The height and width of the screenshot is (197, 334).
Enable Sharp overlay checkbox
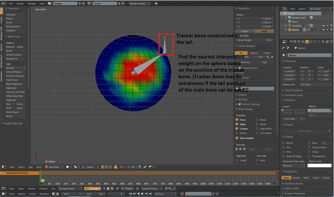[x=257, y=120]
